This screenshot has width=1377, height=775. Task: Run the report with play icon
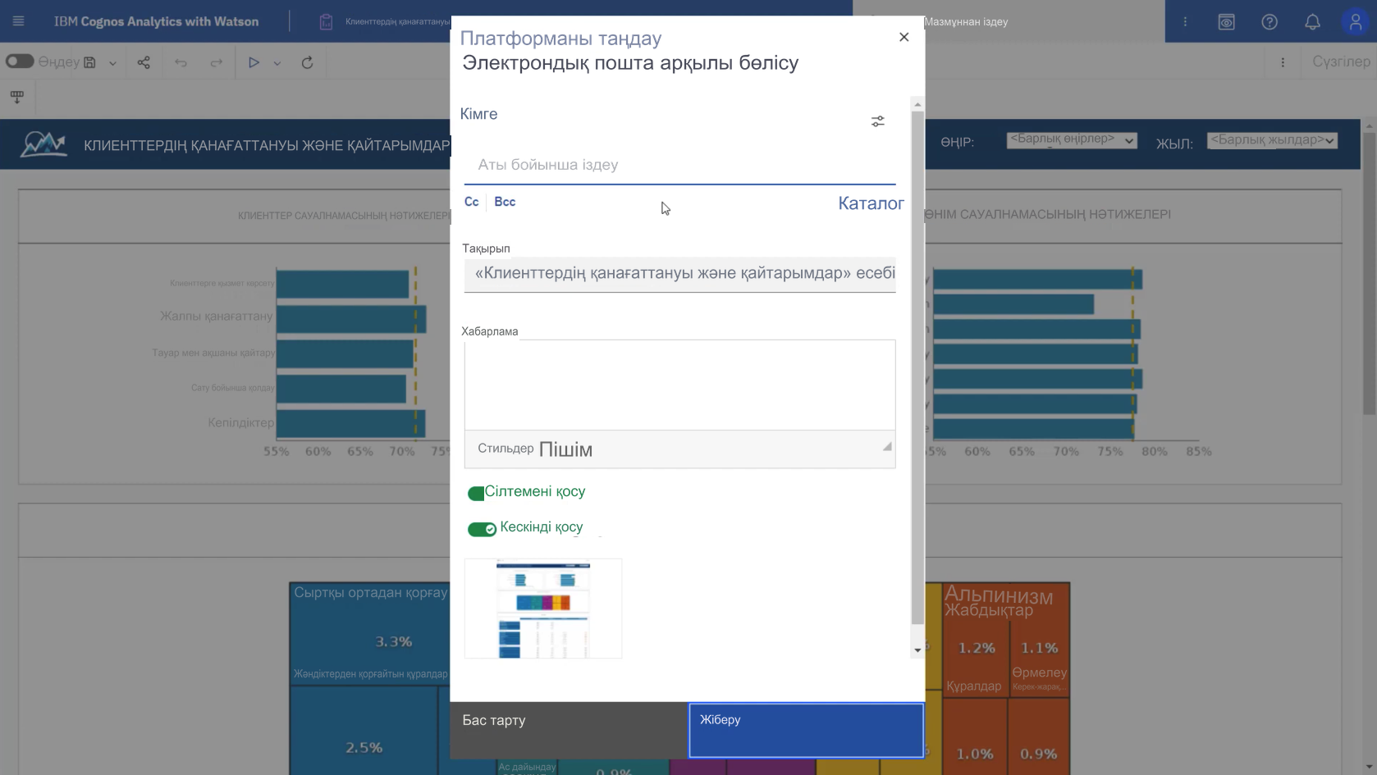(254, 62)
